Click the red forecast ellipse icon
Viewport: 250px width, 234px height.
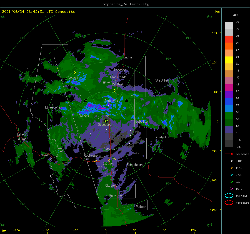pos(229,203)
